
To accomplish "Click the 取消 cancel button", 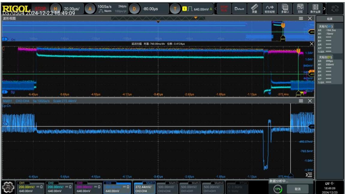I will [x=297, y=189].
